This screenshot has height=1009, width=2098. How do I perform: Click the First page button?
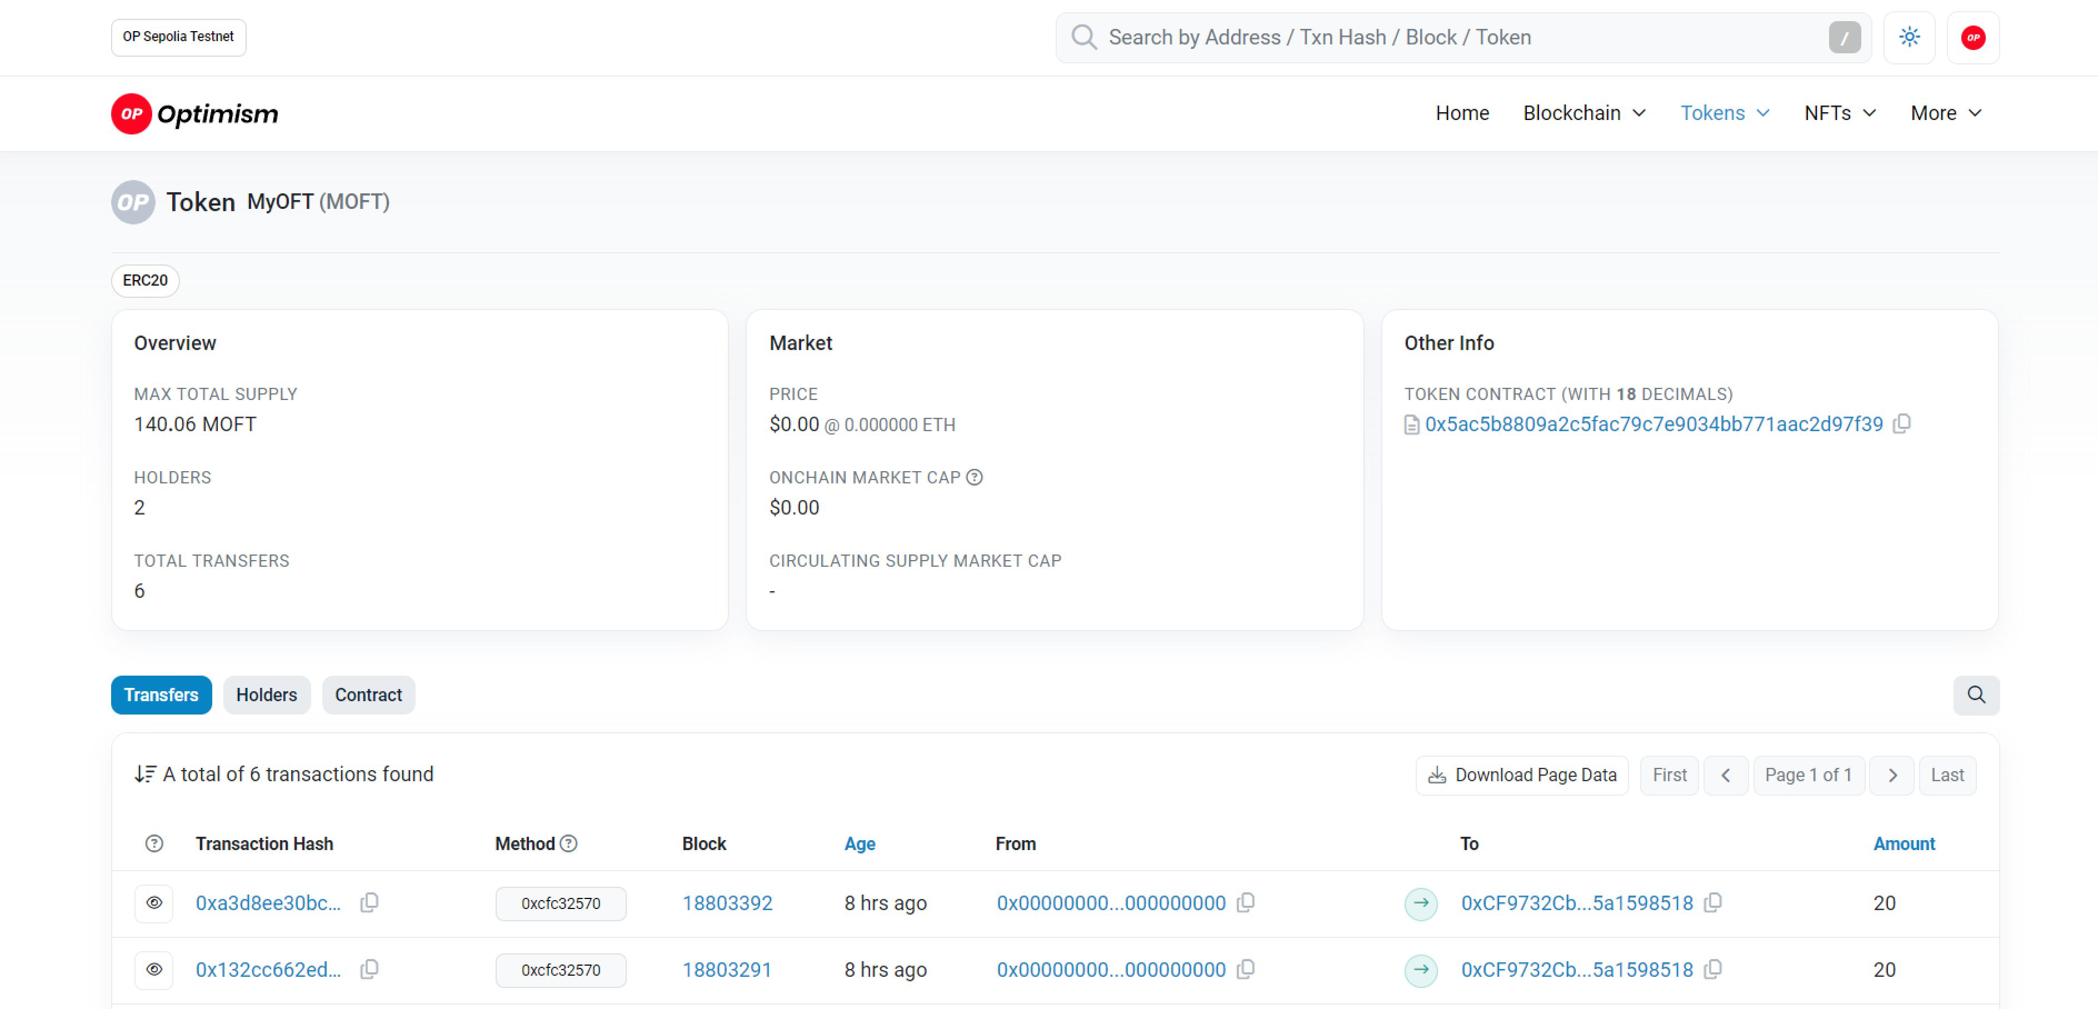click(x=1669, y=775)
